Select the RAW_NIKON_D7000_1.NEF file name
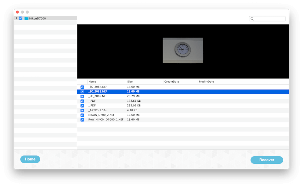 pos(106,119)
